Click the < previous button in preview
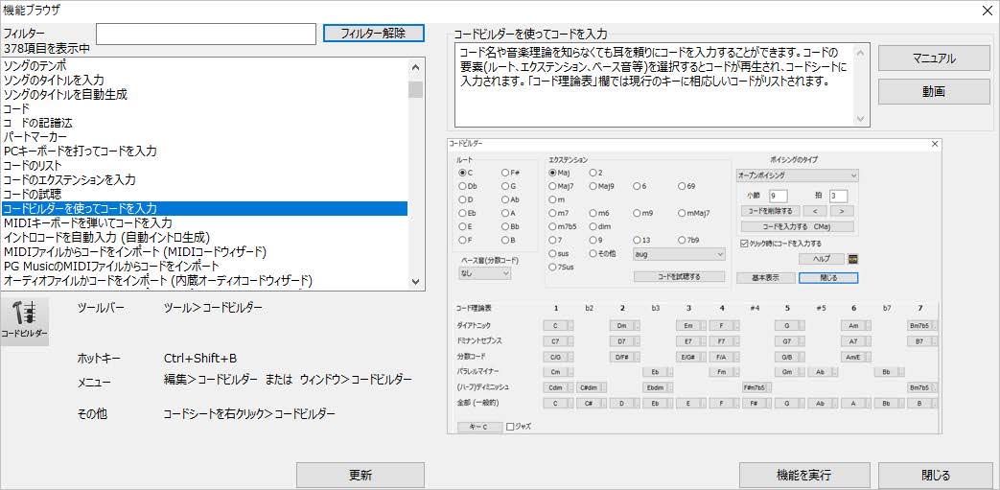Screen dimensions: 1000x490 pyautogui.click(x=815, y=211)
